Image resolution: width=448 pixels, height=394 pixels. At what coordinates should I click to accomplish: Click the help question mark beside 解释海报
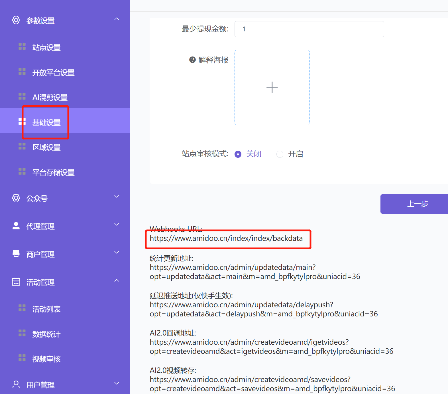[192, 60]
